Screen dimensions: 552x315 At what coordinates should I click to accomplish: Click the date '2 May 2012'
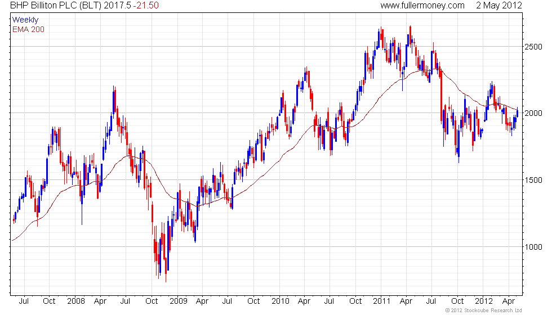499,5
